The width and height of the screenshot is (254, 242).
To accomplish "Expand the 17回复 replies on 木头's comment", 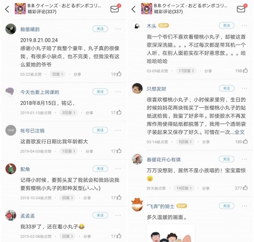I will [x=186, y=71].
